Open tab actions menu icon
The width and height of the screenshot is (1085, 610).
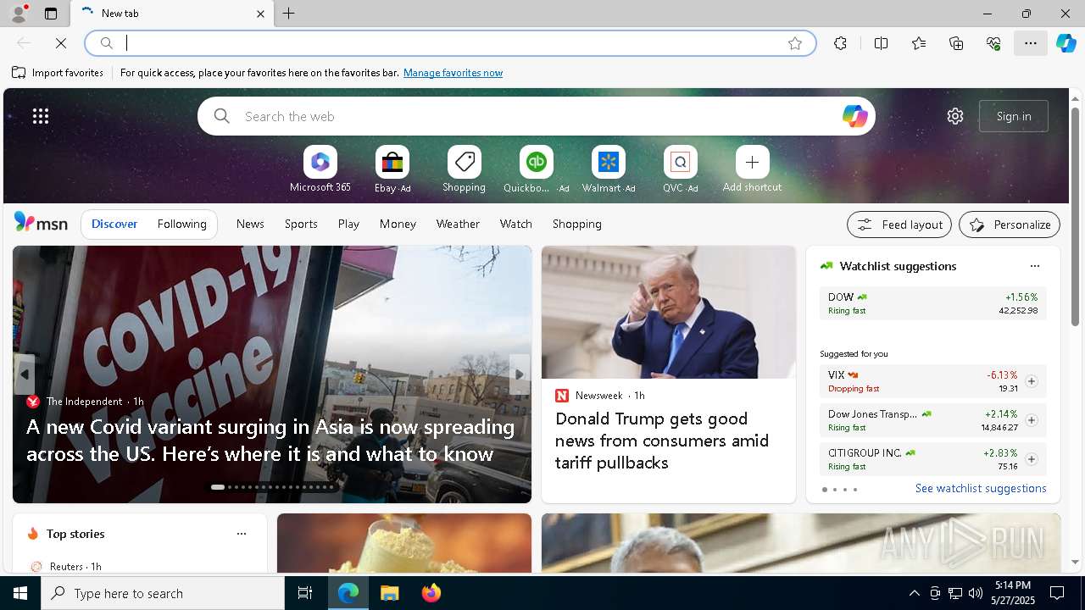[51, 14]
